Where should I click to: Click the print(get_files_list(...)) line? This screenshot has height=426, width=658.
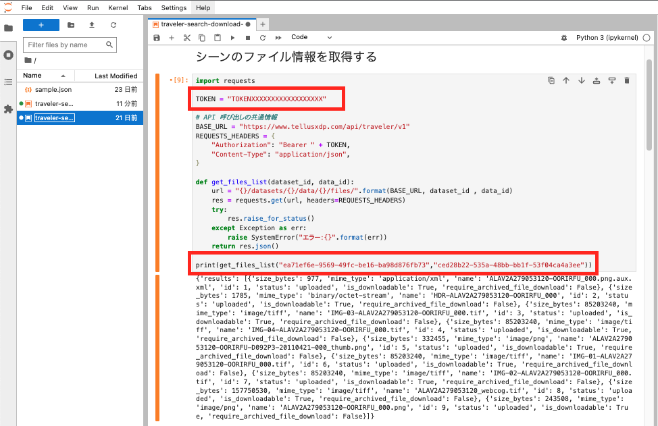[393, 265]
